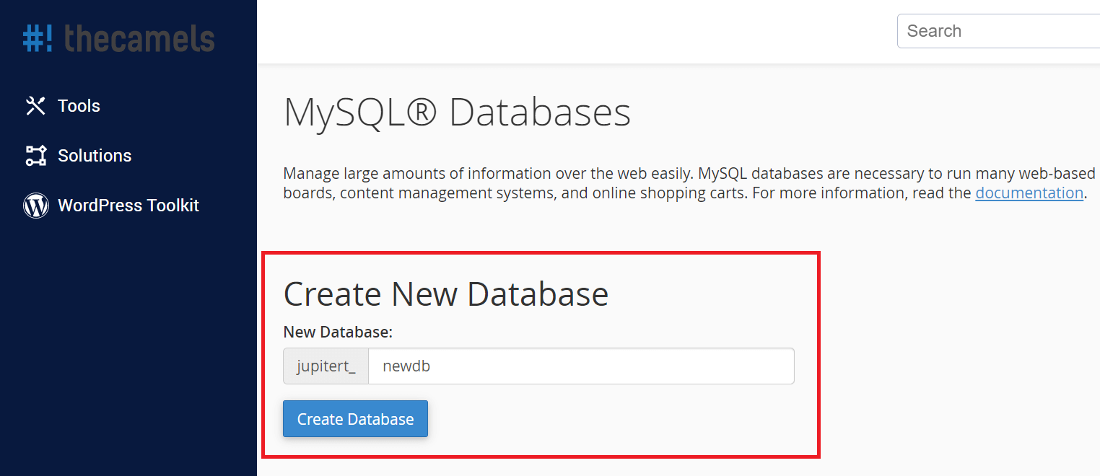This screenshot has width=1100, height=476.
Task: Click the Create Database button
Action: coord(355,419)
